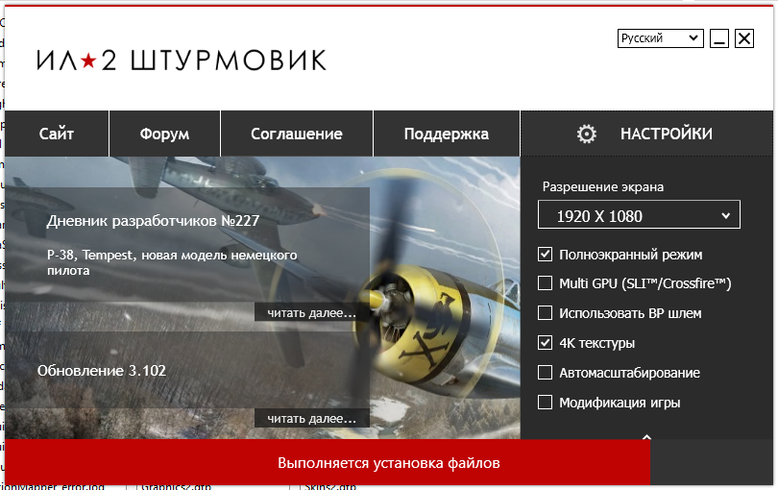Open the Обновление 3.102 headline

(102, 371)
